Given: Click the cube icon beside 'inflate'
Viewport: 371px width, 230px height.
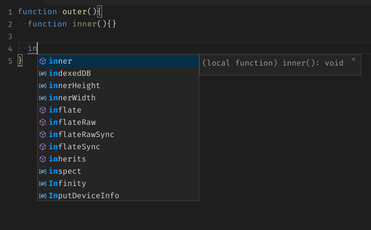Looking at the screenshot, I should point(43,110).
